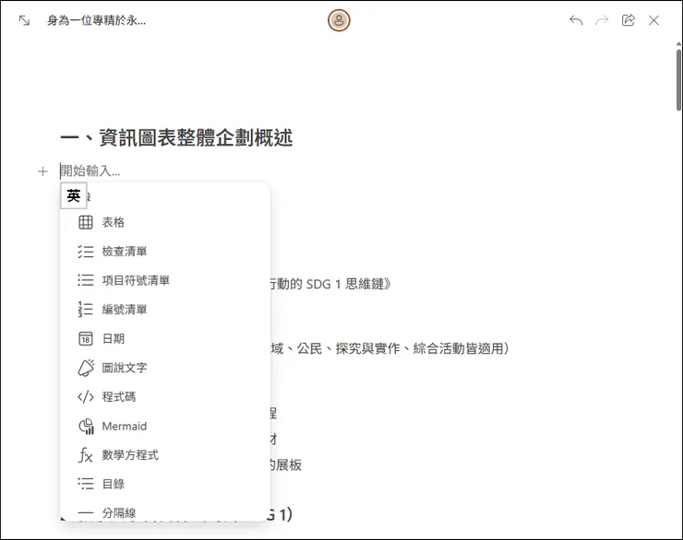The image size is (683, 540).
Task: Click the 圖說文字 callout bell icon
Action: [86, 368]
